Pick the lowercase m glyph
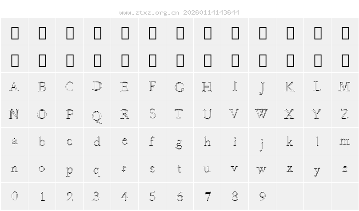The height and width of the screenshot is (211, 359). (x=344, y=141)
